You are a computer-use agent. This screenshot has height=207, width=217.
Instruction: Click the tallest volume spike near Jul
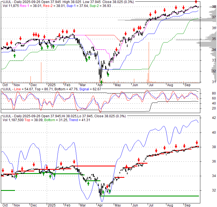pos(149,62)
